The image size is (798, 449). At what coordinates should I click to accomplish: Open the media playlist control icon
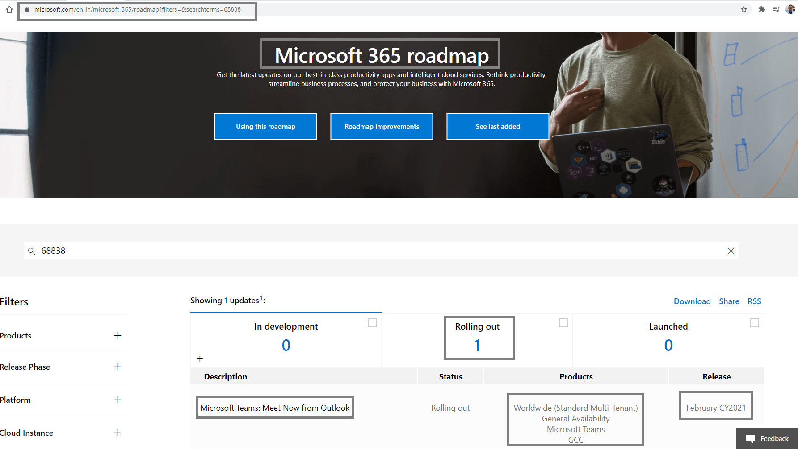click(x=776, y=9)
